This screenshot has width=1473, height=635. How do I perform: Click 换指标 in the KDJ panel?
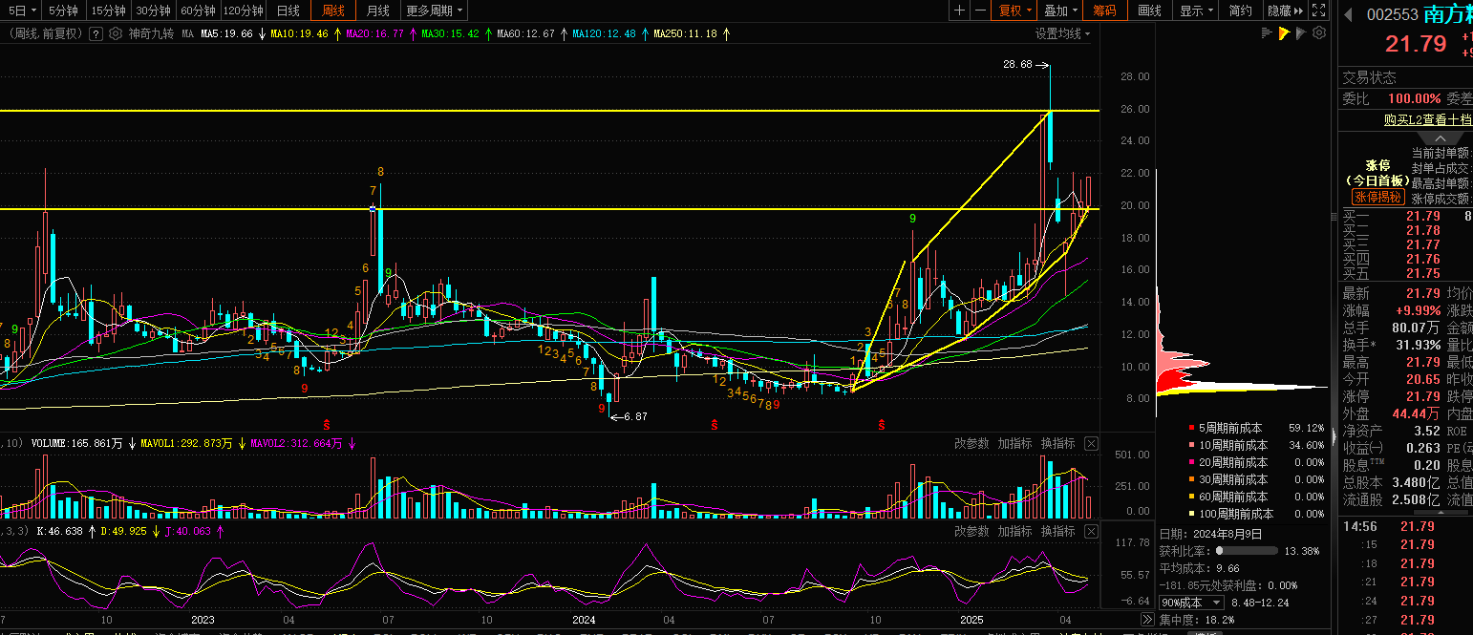[x=1057, y=531]
